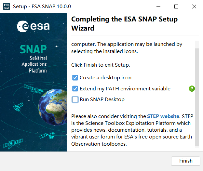Image resolution: width=203 pixels, height=171 pixels.
Task: Enable Run SNAP Desktop checkbox
Action: [x=75, y=99]
